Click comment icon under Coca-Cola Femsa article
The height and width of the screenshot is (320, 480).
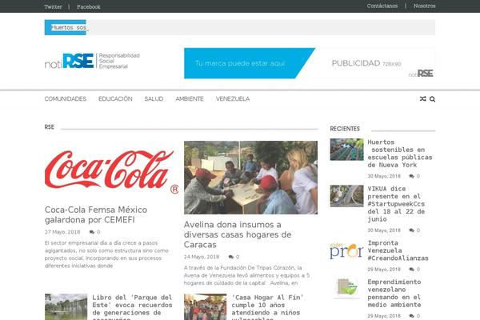pos(91,232)
